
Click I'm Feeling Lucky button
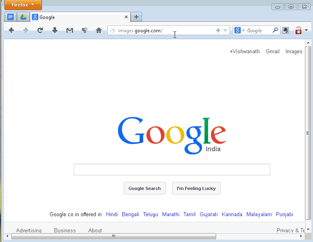pyautogui.click(x=196, y=188)
